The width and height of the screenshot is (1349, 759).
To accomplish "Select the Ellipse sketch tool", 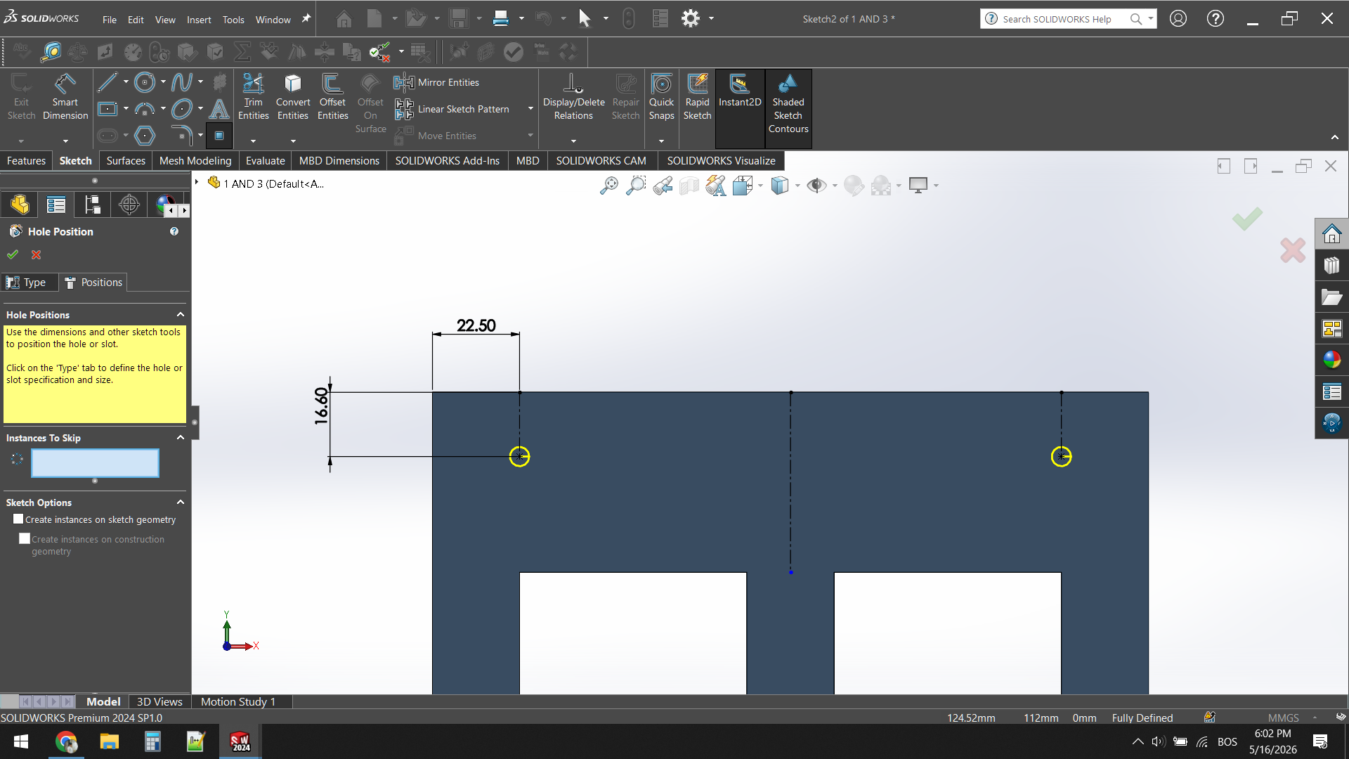I will 181,109.
